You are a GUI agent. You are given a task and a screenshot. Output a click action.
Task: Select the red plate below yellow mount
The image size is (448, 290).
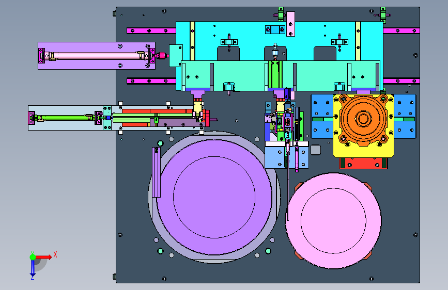(363, 163)
